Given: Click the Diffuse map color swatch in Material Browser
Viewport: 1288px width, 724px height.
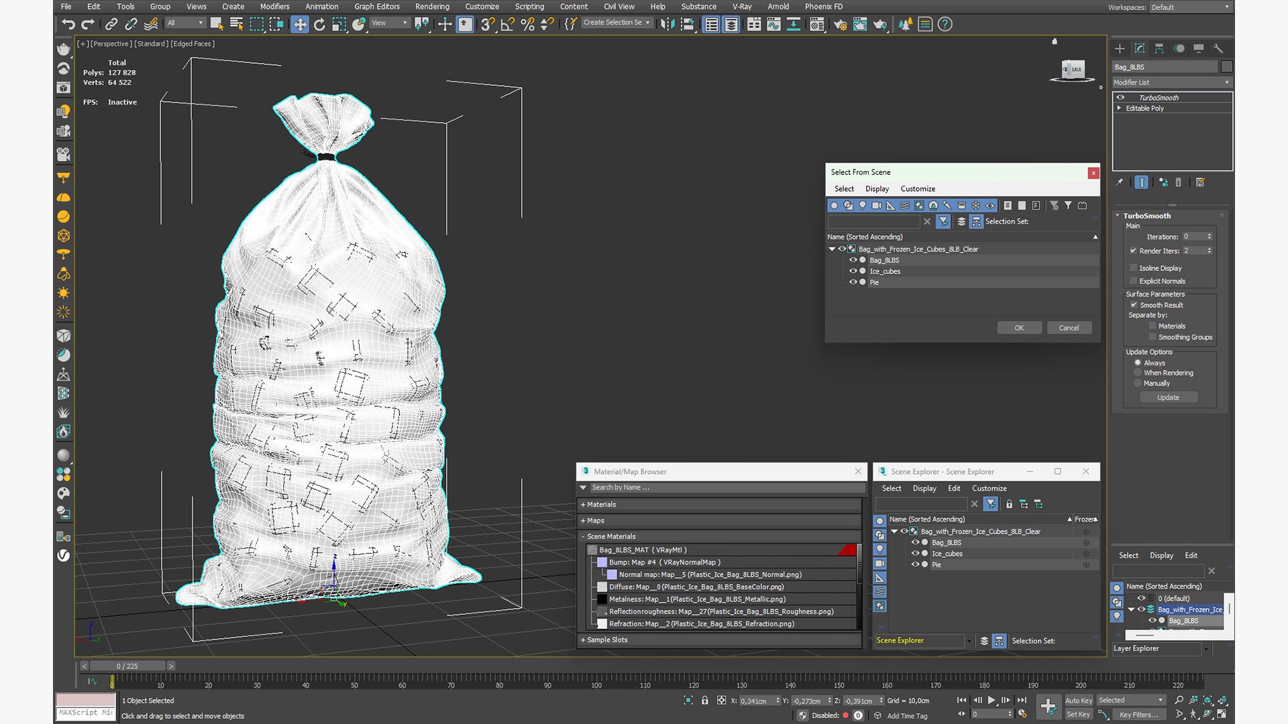Looking at the screenshot, I should pyautogui.click(x=602, y=587).
